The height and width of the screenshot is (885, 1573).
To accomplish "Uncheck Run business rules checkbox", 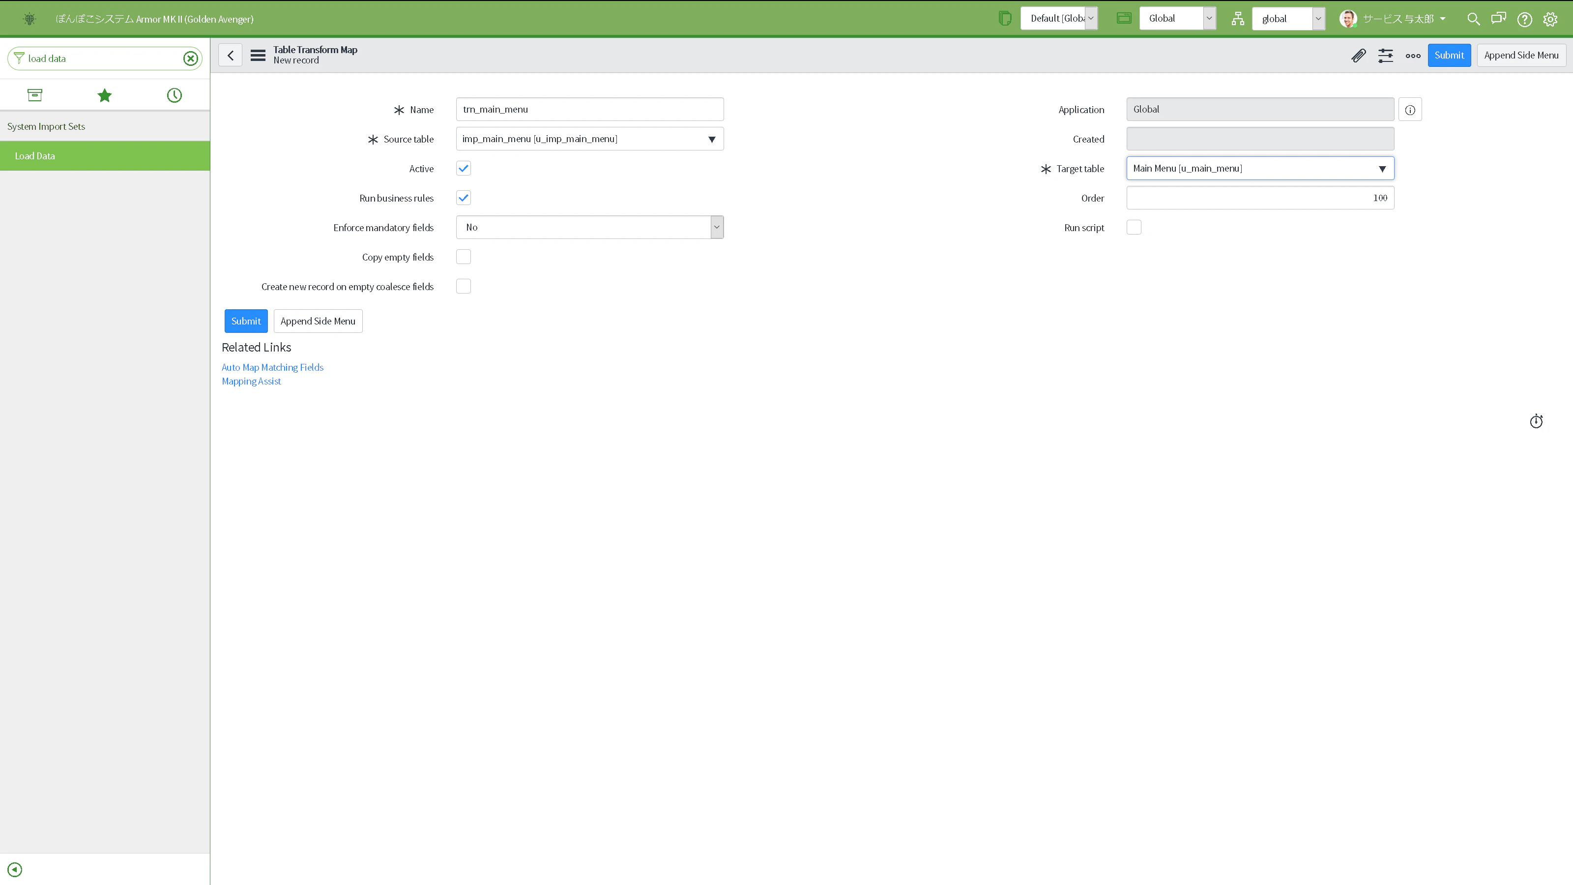I will coord(464,198).
